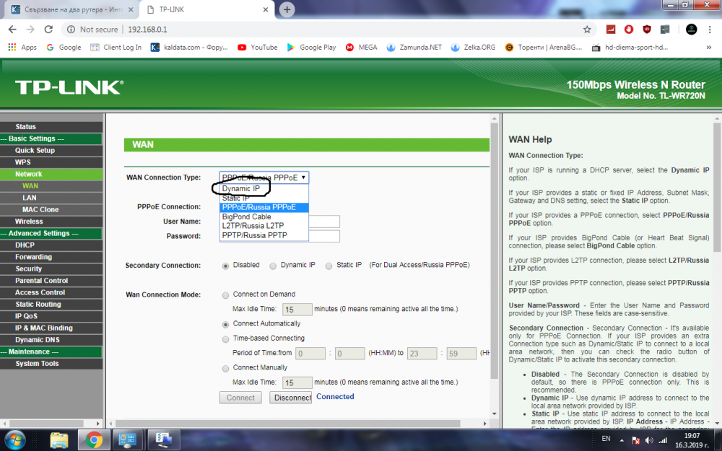
Task: Switch to the first Chrome tab
Action: (x=73, y=9)
